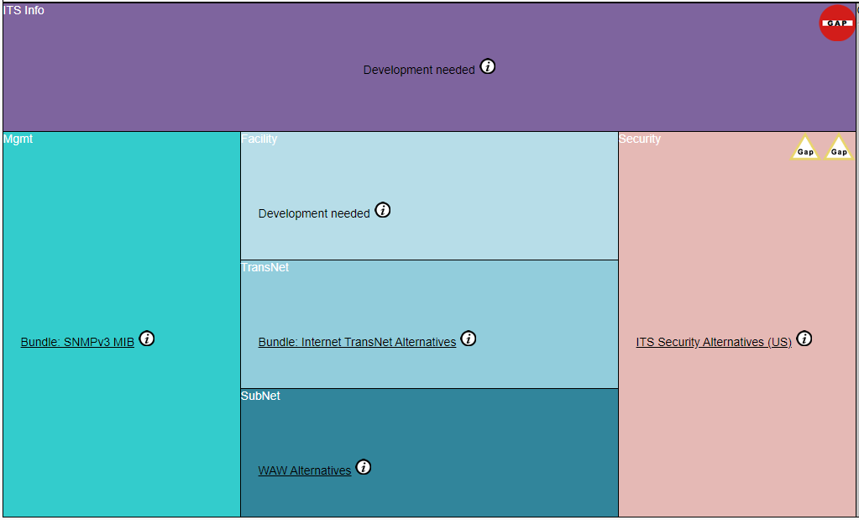Click info icon next to ITS Security Alternatives
Image resolution: width=859 pixels, height=520 pixels.
(x=804, y=339)
